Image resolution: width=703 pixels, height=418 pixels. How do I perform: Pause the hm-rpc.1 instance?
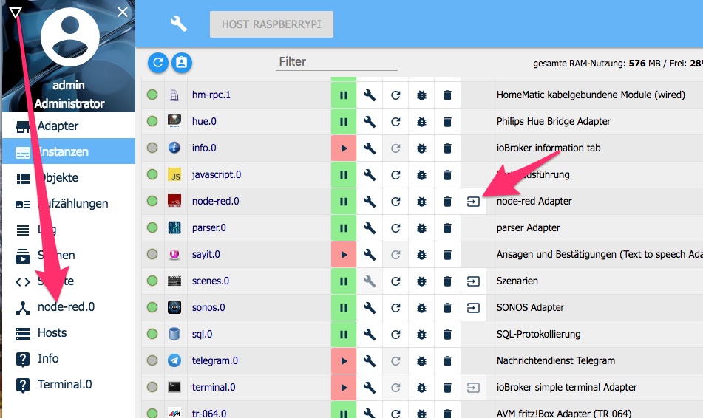tap(344, 95)
